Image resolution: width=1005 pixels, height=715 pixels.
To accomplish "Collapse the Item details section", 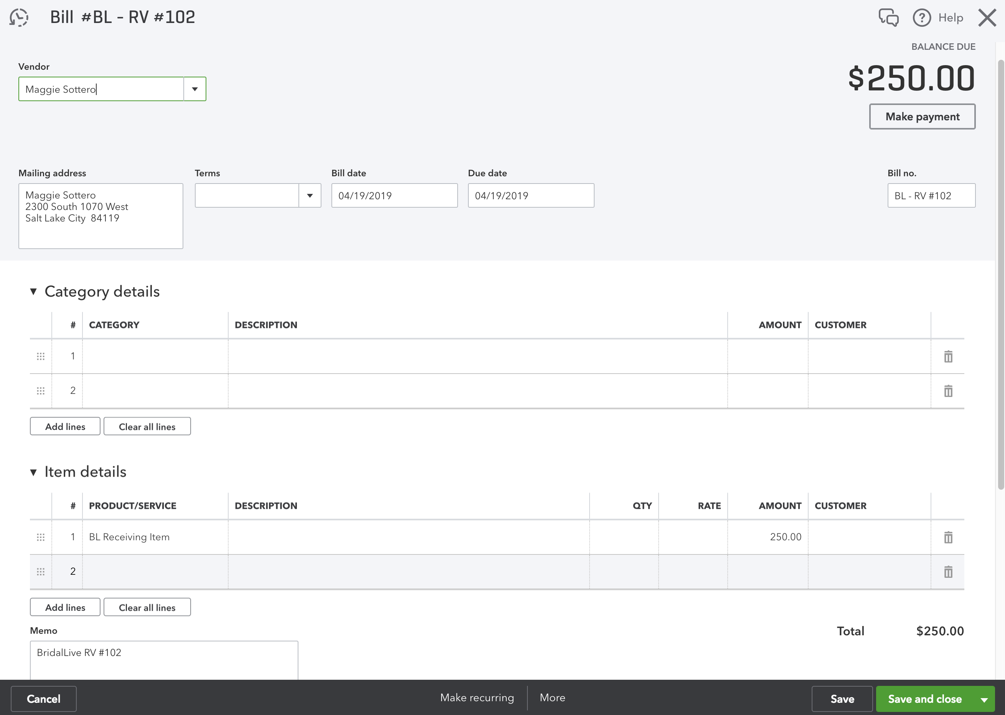I will [x=33, y=472].
